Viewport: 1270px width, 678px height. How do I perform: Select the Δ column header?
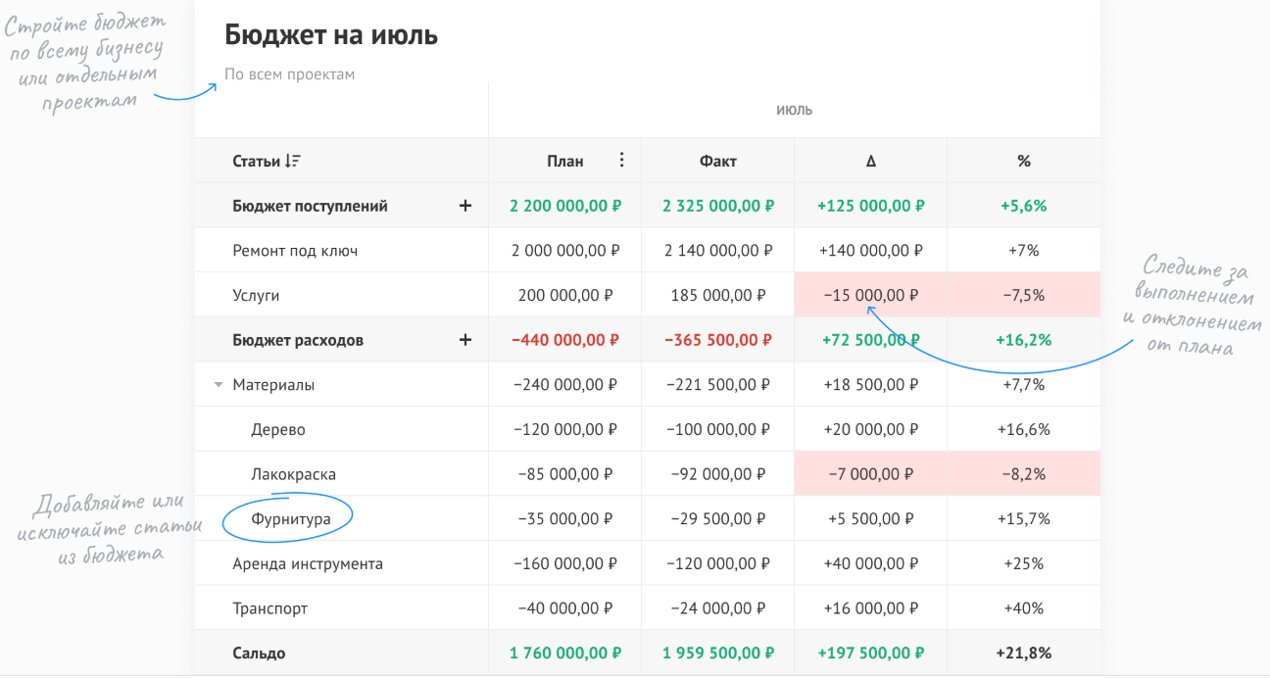(870, 161)
